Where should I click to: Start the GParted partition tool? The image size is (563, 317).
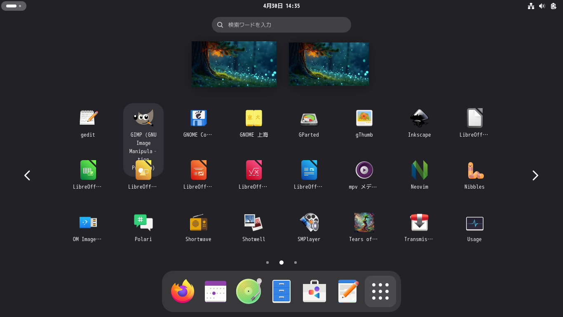[309, 118]
